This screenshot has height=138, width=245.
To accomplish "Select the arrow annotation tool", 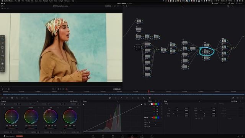I will (x=2, y=43).
